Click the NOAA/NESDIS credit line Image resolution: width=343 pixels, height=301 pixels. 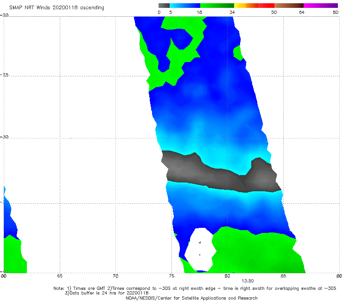pyautogui.click(x=191, y=298)
